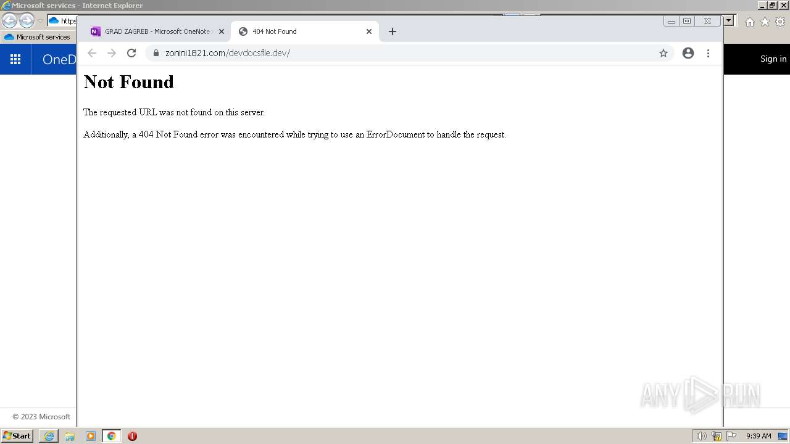Click Sign in on Microsoft page
Screen dimensions: 790x444
pos(773,59)
